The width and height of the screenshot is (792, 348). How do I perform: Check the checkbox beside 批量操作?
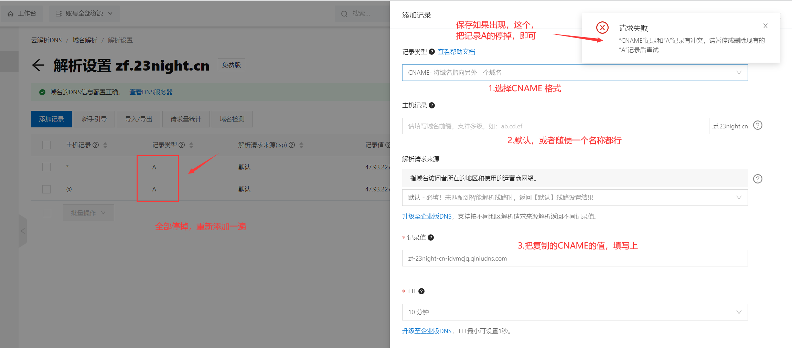point(47,213)
